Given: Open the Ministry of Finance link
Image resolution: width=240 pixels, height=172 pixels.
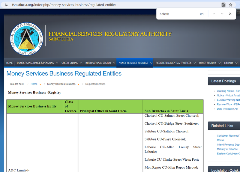Looking at the screenshot, I should pyautogui.click(x=227, y=149).
